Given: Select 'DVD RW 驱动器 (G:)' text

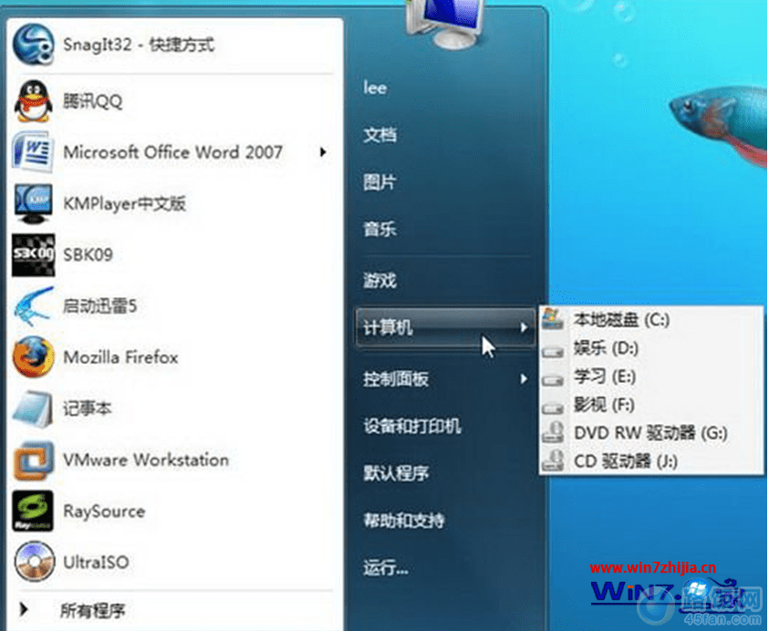Looking at the screenshot, I should coord(650,433).
